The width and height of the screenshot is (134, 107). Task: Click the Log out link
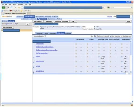pos(110,17)
